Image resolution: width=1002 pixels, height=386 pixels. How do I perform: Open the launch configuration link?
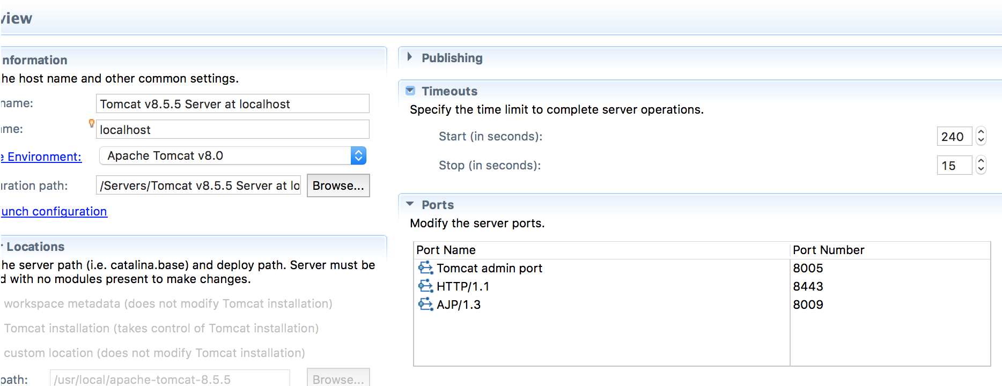(54, 211)
